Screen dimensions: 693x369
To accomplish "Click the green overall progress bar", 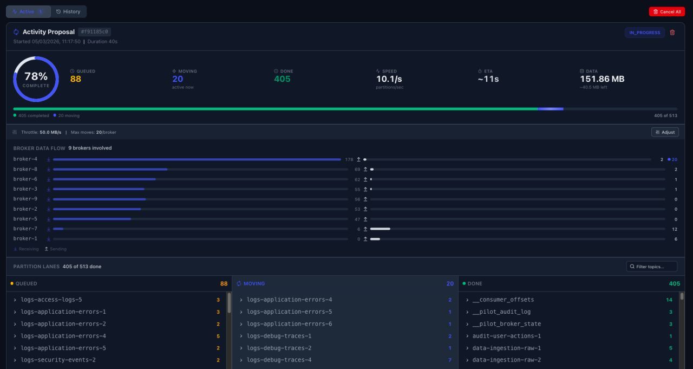I will pyautogui.click(x=275, y=109).
